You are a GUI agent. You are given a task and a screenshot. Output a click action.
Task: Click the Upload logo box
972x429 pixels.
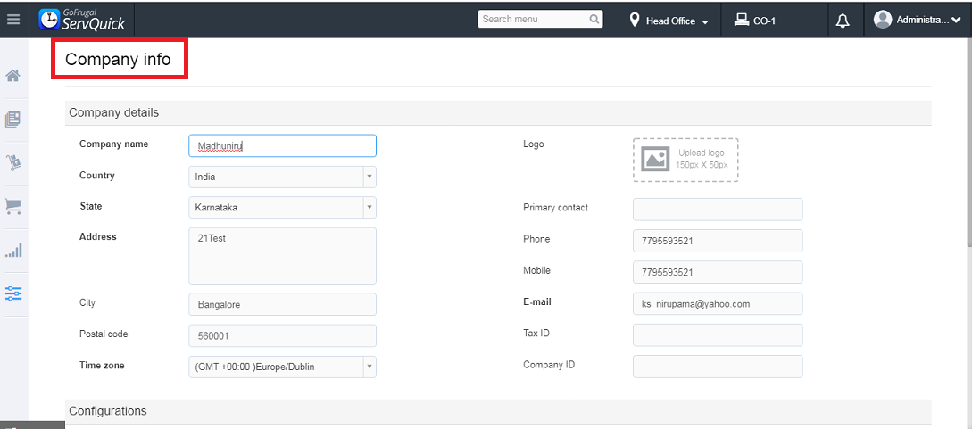(685, 160)
